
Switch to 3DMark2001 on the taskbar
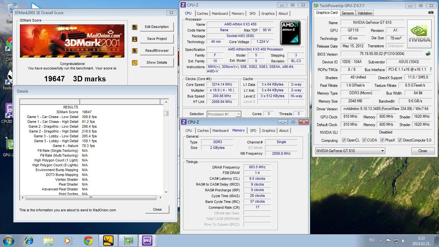pos(108,241)
